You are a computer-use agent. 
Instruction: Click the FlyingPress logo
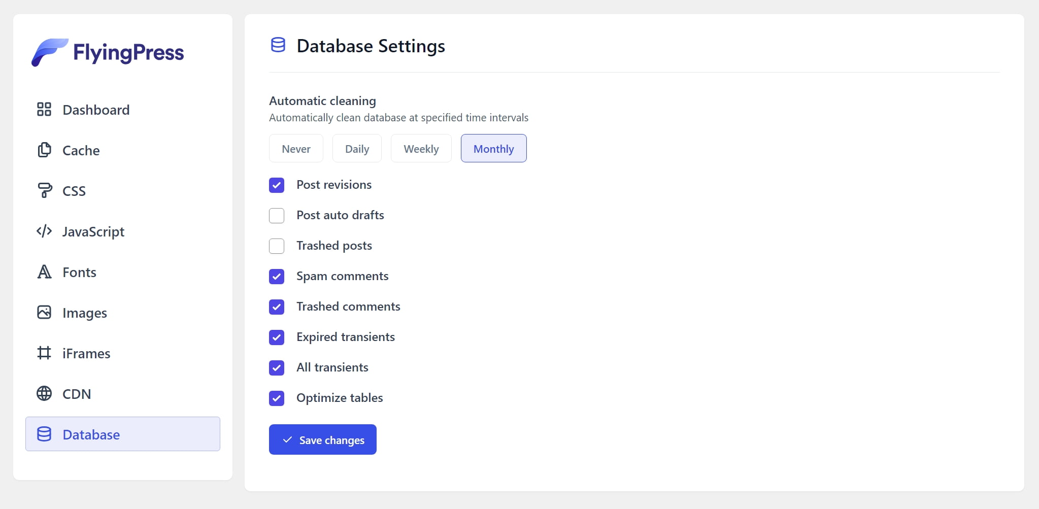pyautogui.click(x=108, y=52)
